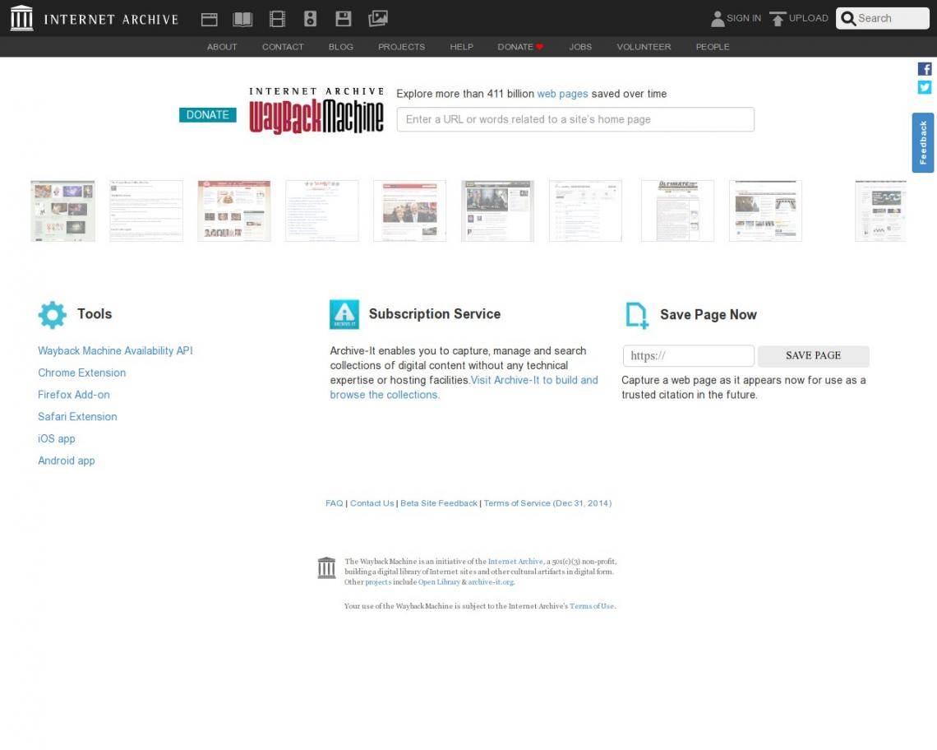The width and height of the screenshot is (937, 750).
Task: Visit Archive-It to build and browse link
Action: (464, 387)
